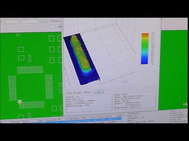Sort by the AREA column header

pos(84,118)
